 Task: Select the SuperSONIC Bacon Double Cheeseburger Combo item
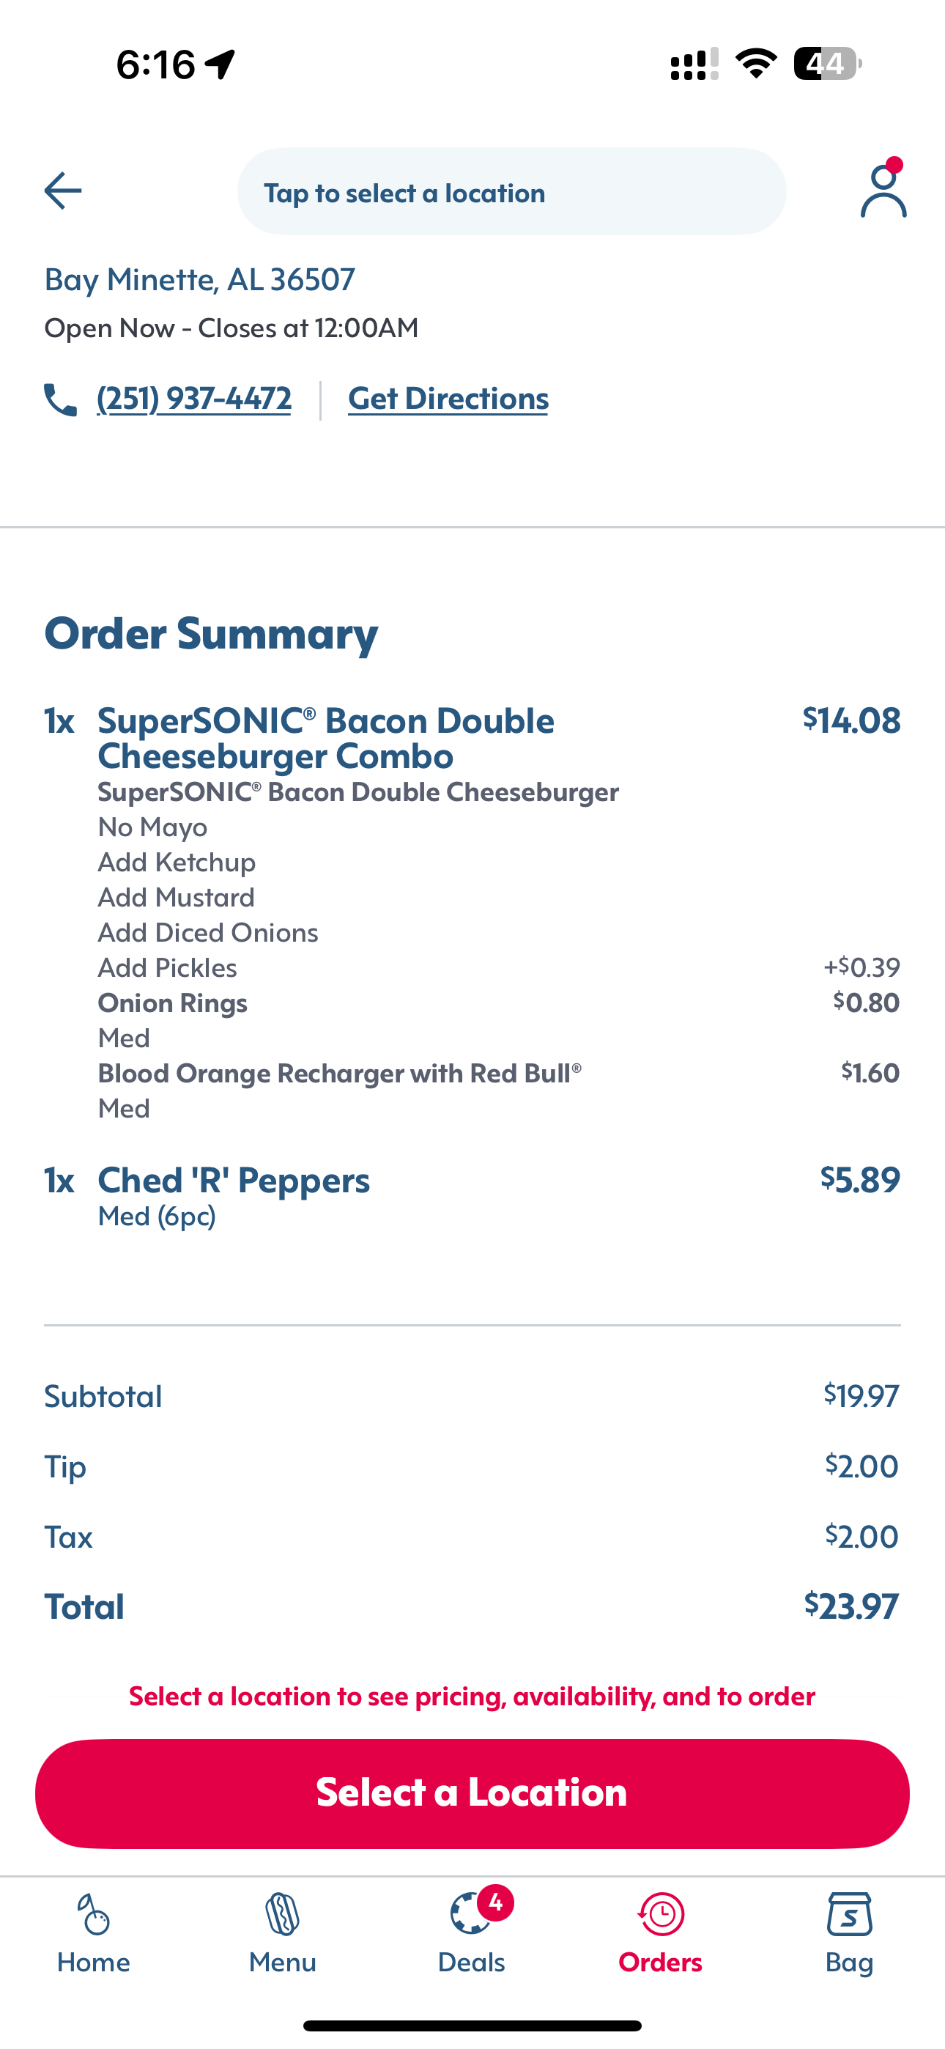tap(326, 737)
